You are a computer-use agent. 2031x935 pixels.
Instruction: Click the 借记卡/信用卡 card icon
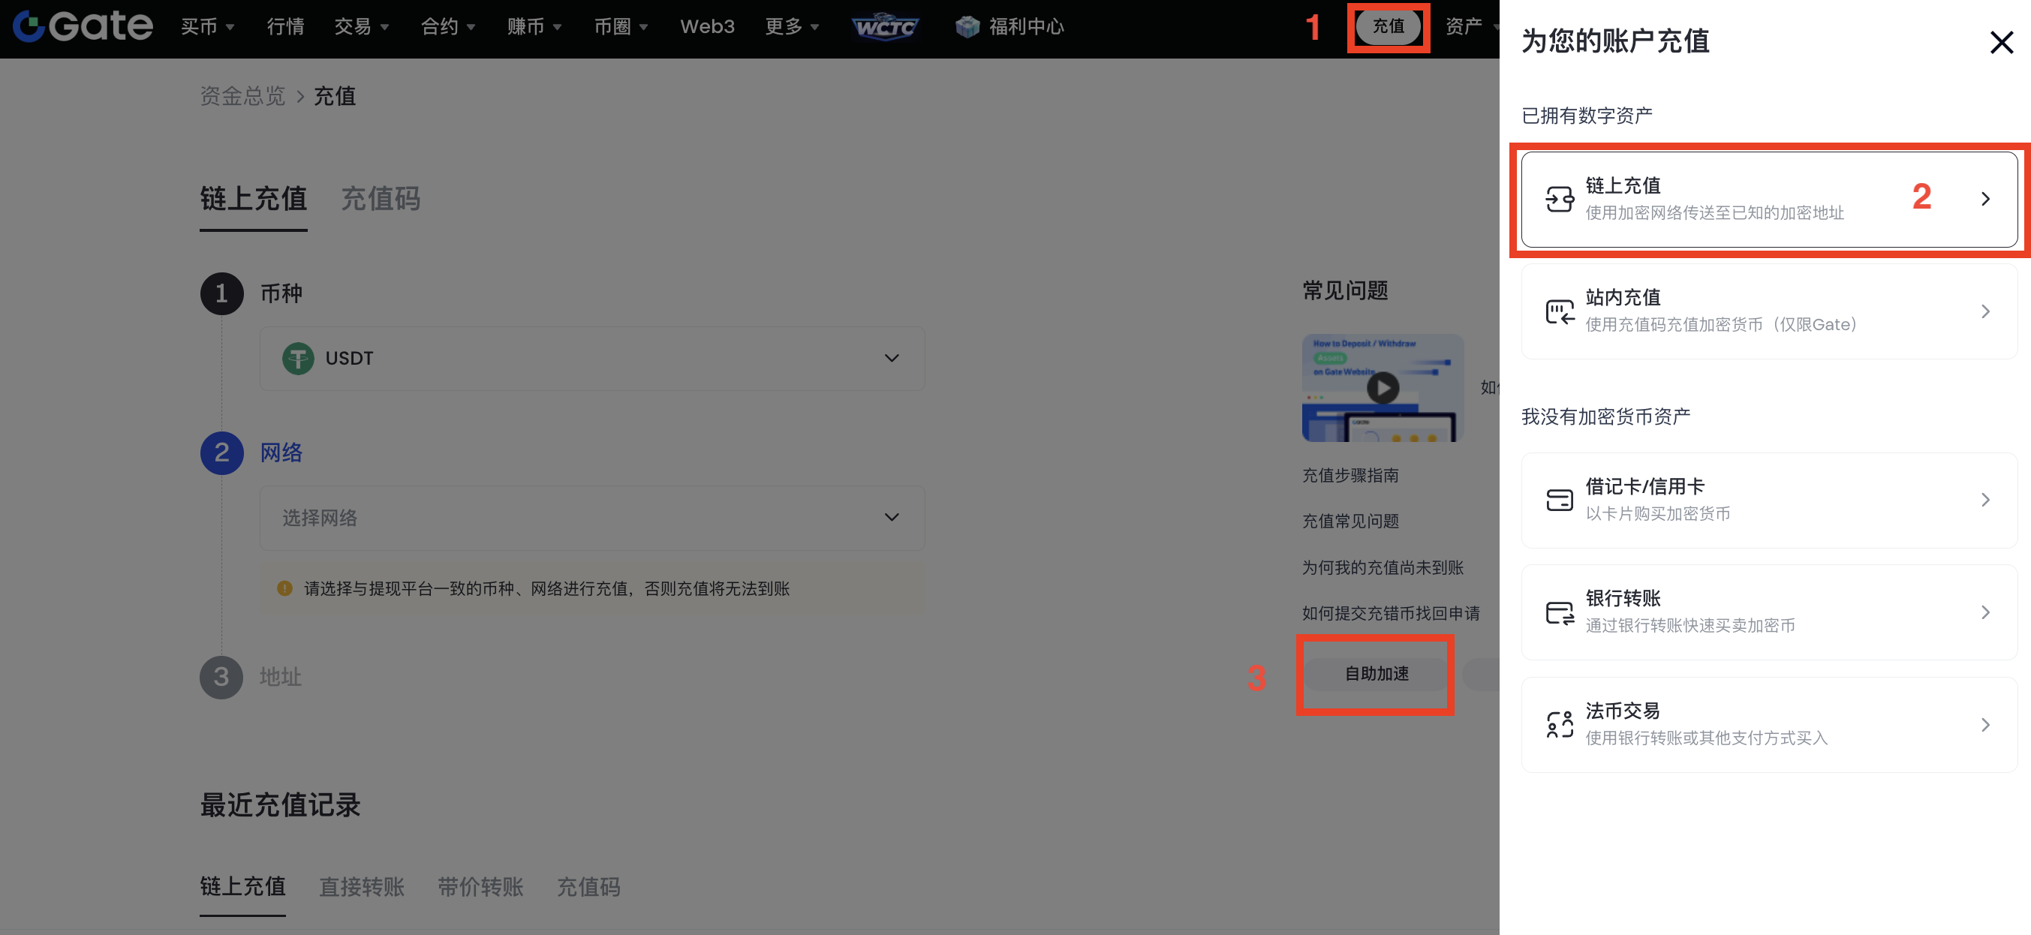1559,500
